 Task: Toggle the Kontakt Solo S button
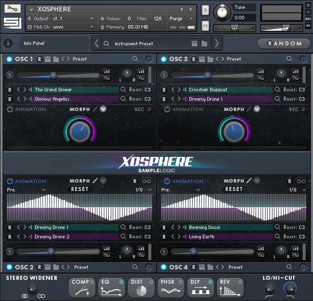pos(205,11)
